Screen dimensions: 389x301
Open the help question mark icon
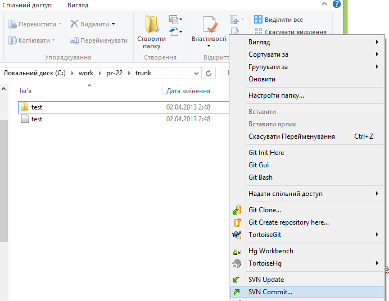(x=336, y=4)
